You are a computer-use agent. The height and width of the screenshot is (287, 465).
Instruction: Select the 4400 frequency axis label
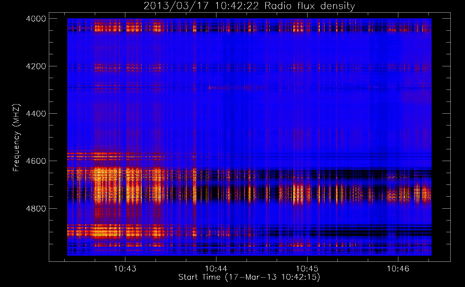(x=36, y=114)
